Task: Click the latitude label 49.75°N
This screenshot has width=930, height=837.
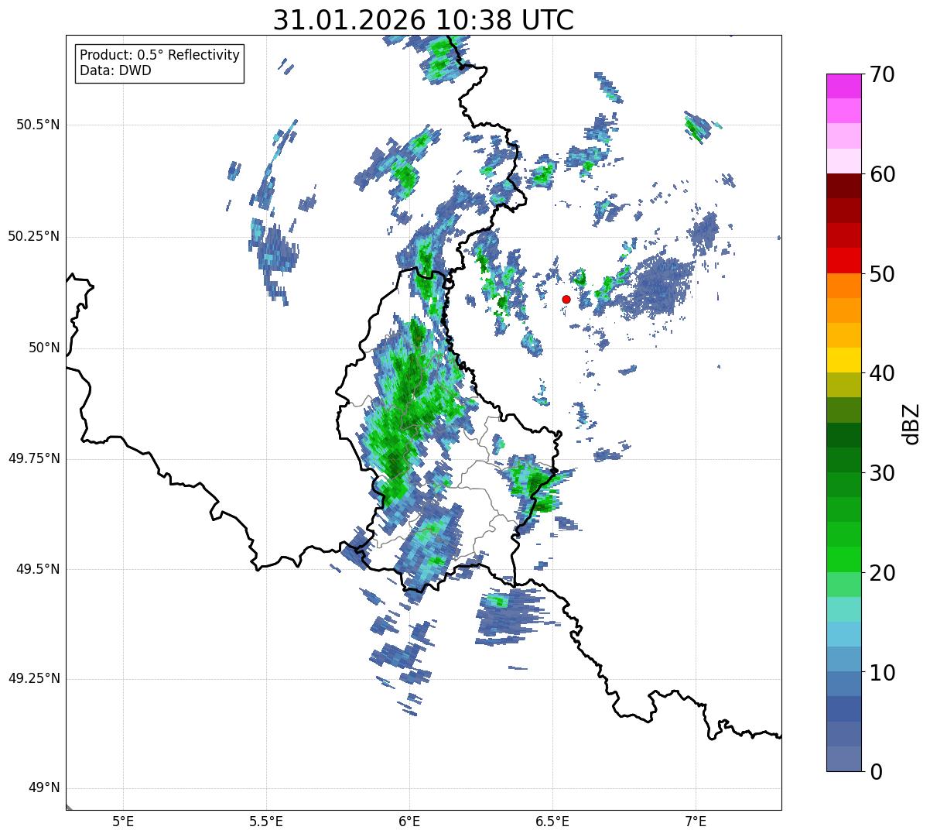Action: coord(34,458)
